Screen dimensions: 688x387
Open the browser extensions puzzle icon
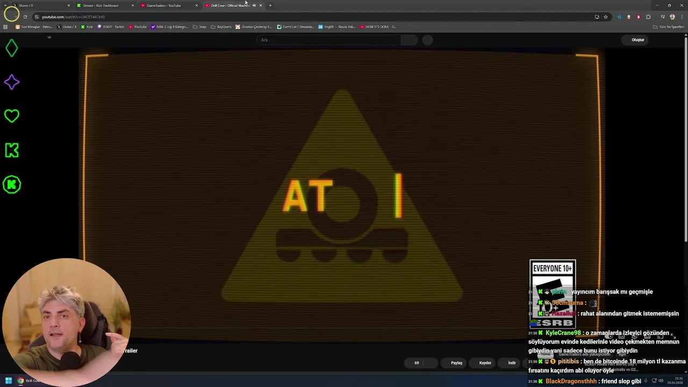pyautogui.click(x=648, y=17)
